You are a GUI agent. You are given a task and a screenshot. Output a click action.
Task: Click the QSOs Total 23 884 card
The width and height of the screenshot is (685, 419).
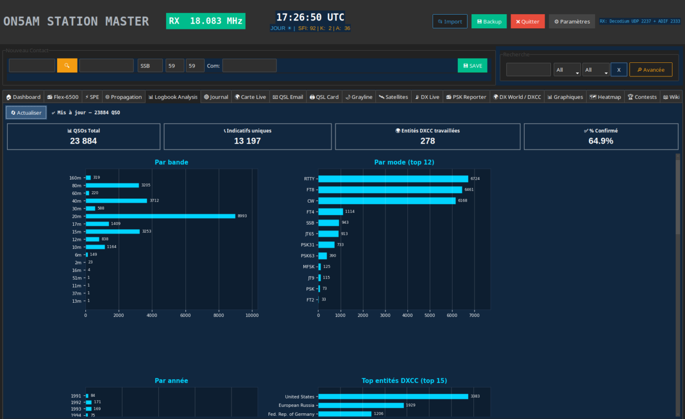tap(84, 137)
